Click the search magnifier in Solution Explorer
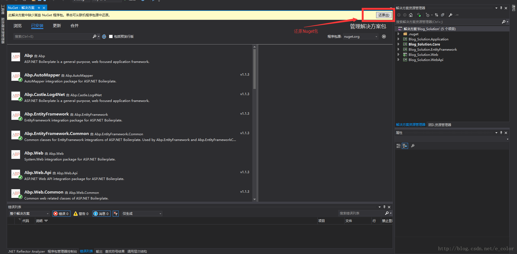 pyautogui.click(x=503, y=22)
